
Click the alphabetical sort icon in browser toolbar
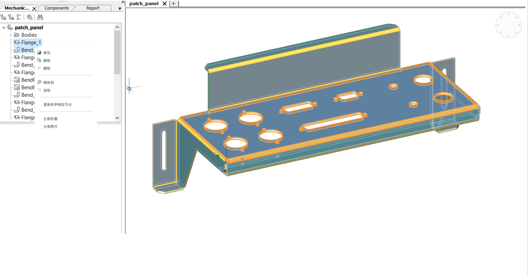(19, 17)
